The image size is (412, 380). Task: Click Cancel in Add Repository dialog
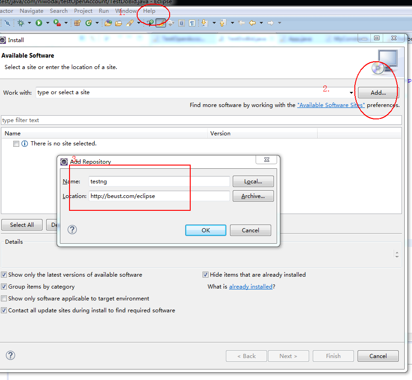[251, 230]
